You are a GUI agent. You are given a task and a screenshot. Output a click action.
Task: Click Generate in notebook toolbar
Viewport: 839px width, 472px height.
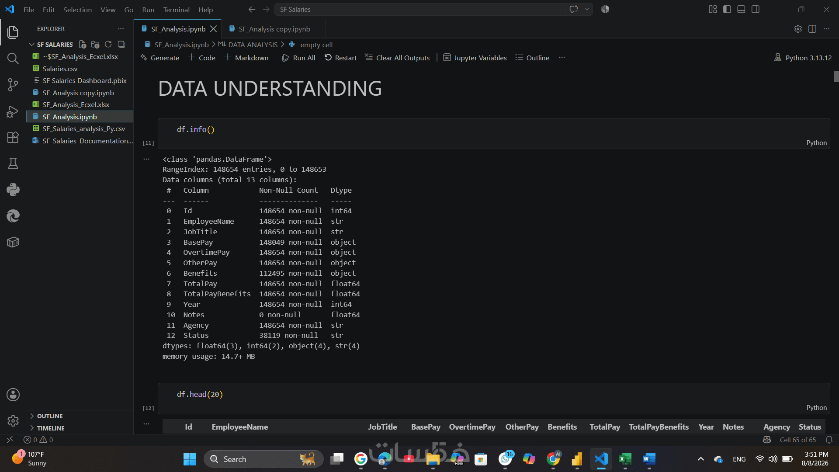point(160,58)
